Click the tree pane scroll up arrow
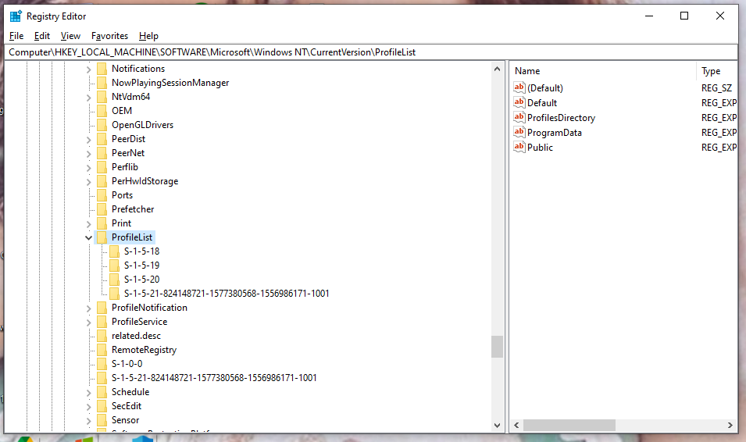 (x=497, y=69)
